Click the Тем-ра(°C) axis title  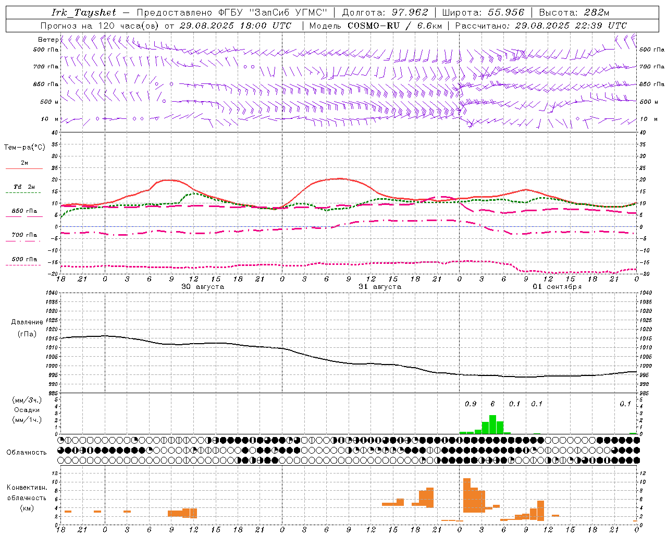tap(24, 148)
